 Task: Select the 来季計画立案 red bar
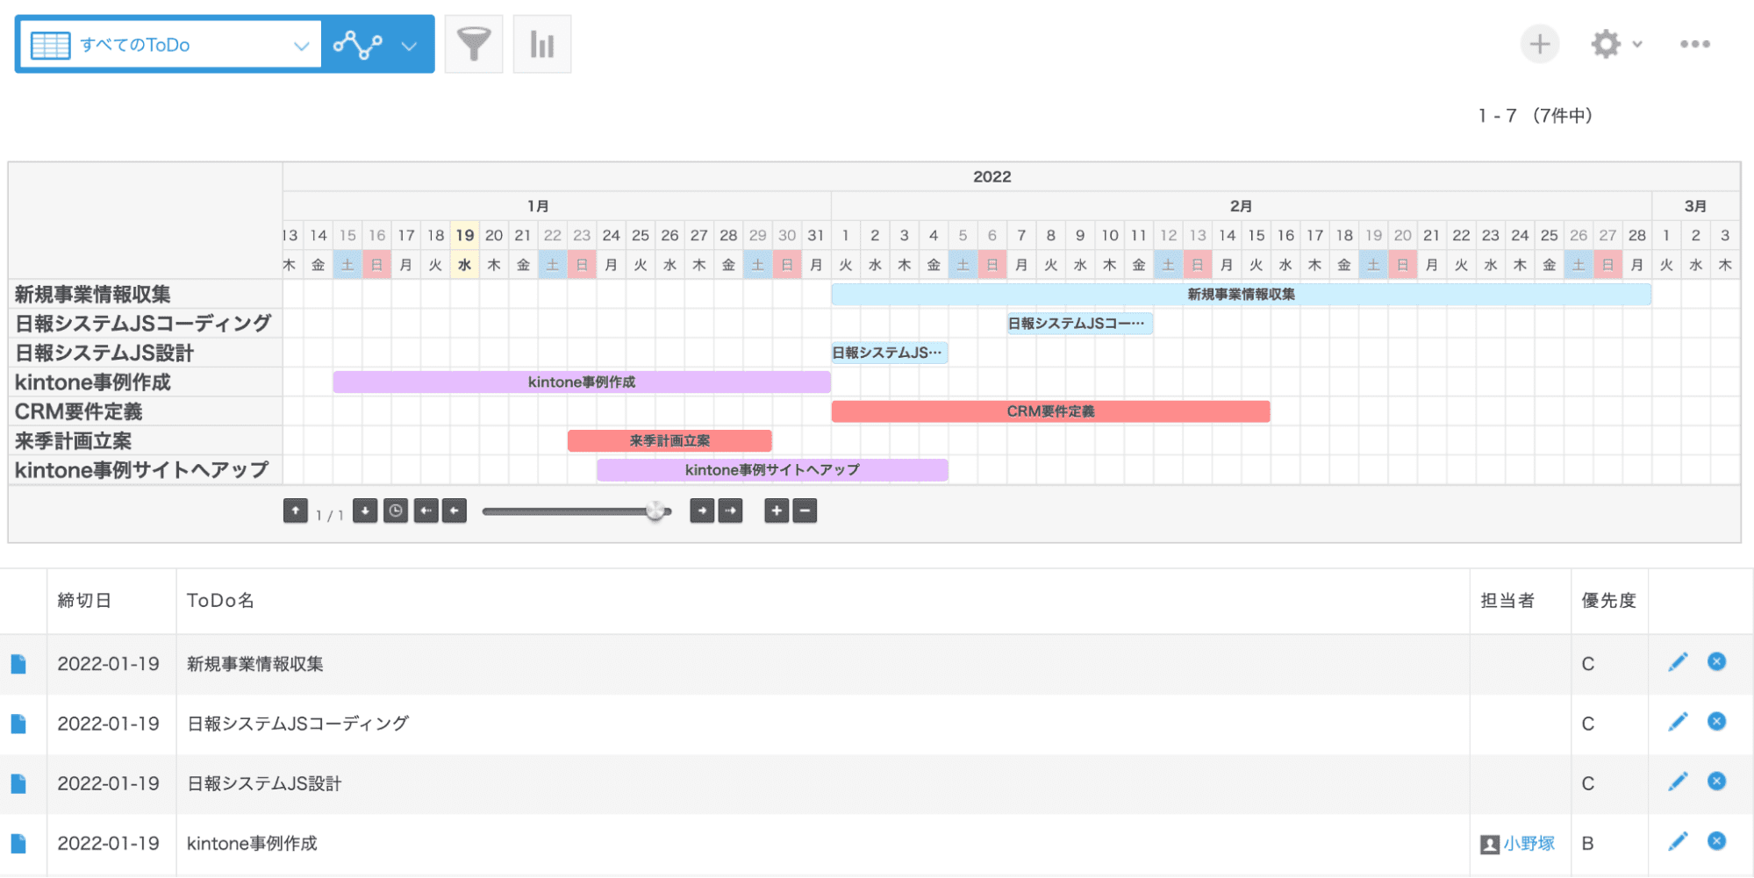[669, 441]
